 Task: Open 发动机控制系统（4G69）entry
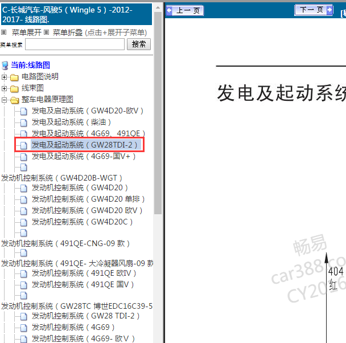[x=73, y=327]
